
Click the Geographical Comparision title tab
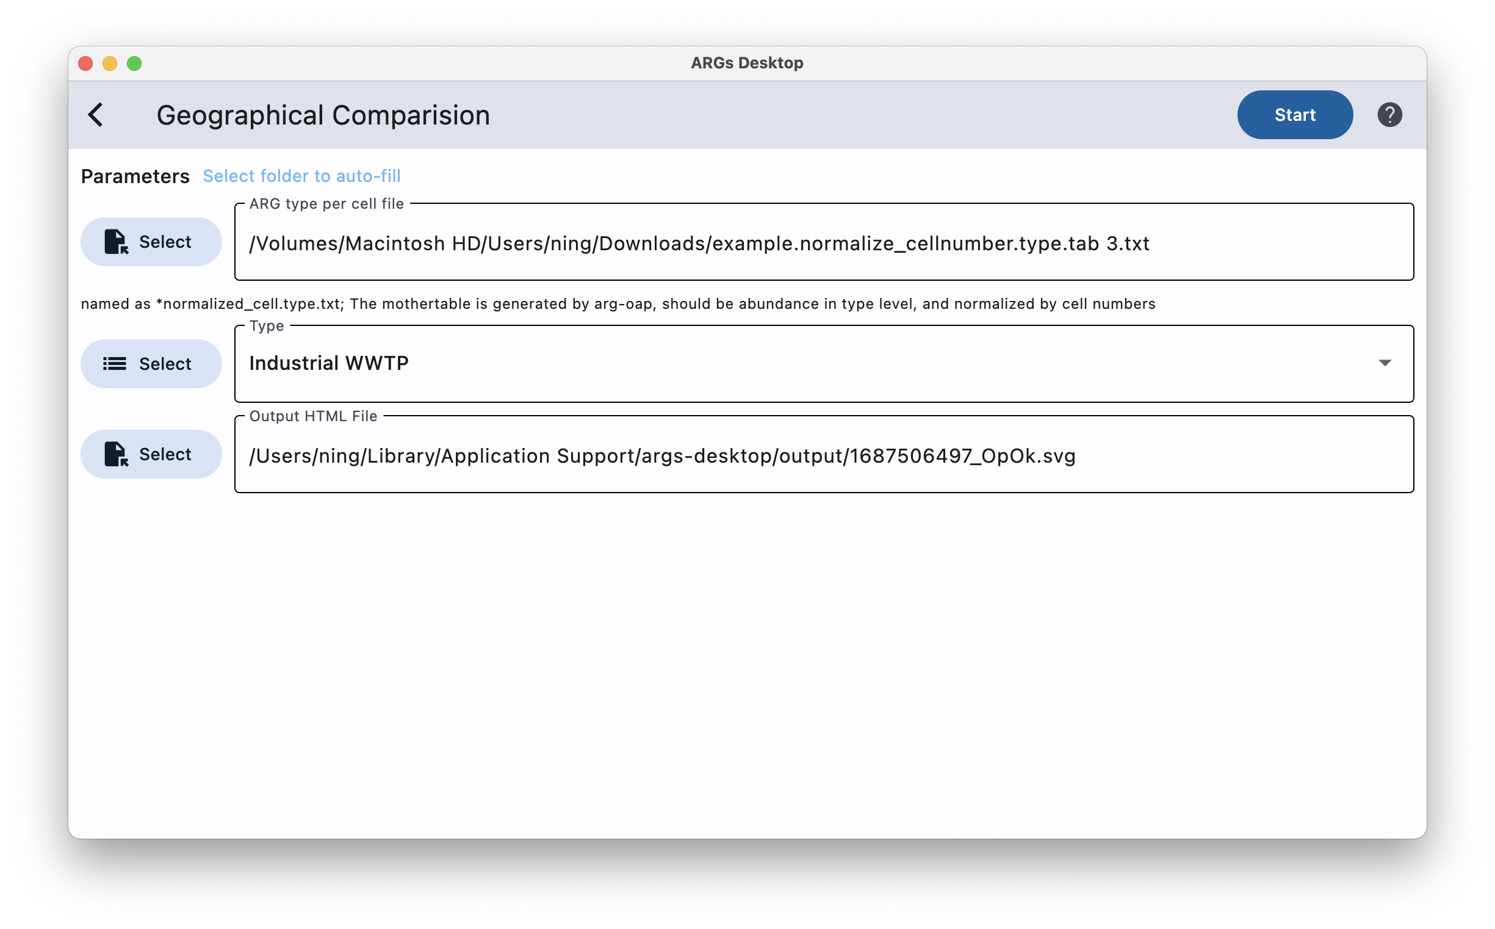point(322,115)
